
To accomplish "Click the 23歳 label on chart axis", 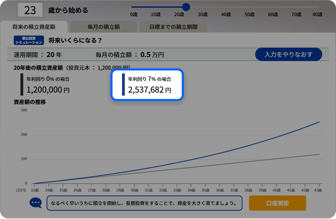I will [x=35, y=190].
